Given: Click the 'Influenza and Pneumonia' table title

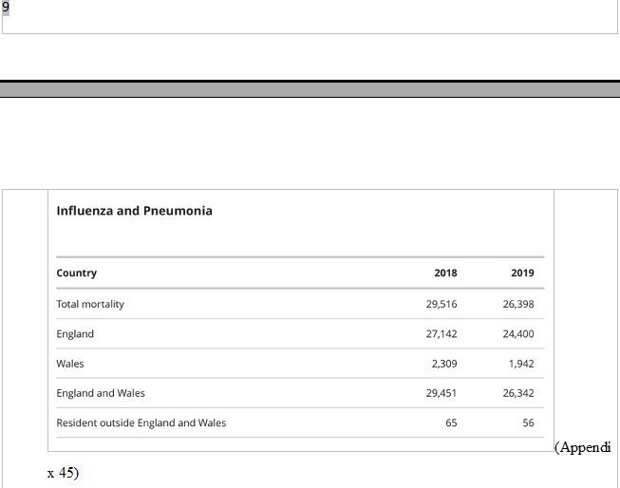Looking at the screenshot, I should click(134, 211).
